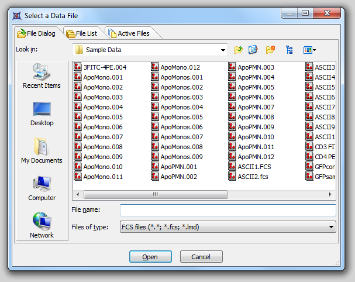Open Recent Items in the sidebar
Viewport: 355px width, 282px height.
coord(42,76)
